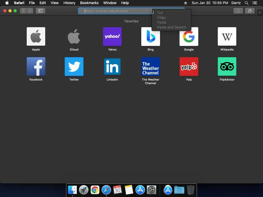263x197 pixels.
Task: Open the Safari menu
Action: [19, 3]
